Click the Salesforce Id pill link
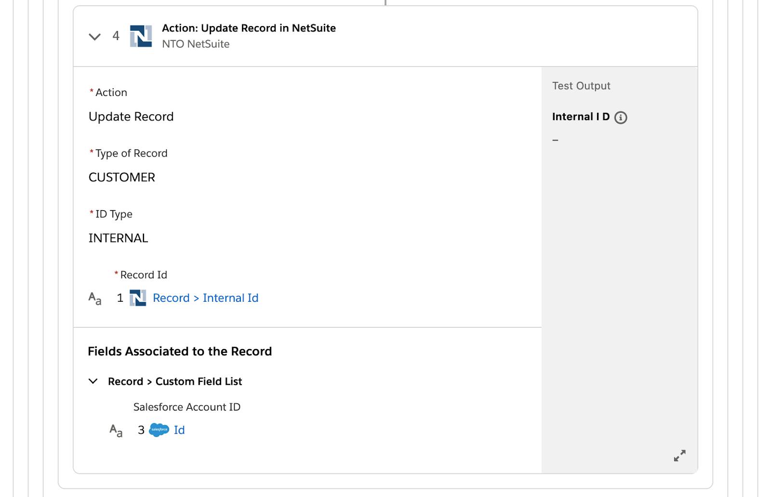This screenshot has height=497, width=771. coord(179,430)
